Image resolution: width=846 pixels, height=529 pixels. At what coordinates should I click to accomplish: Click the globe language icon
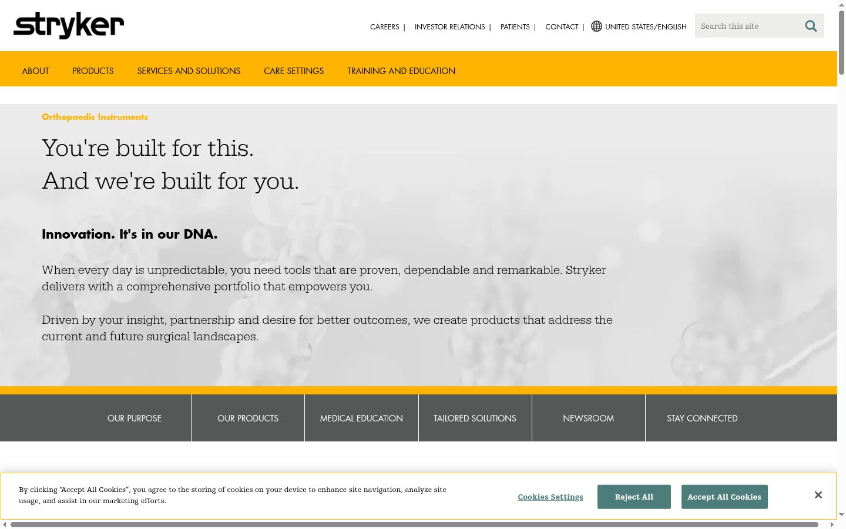pyautogui.click(x=596, y=26)
